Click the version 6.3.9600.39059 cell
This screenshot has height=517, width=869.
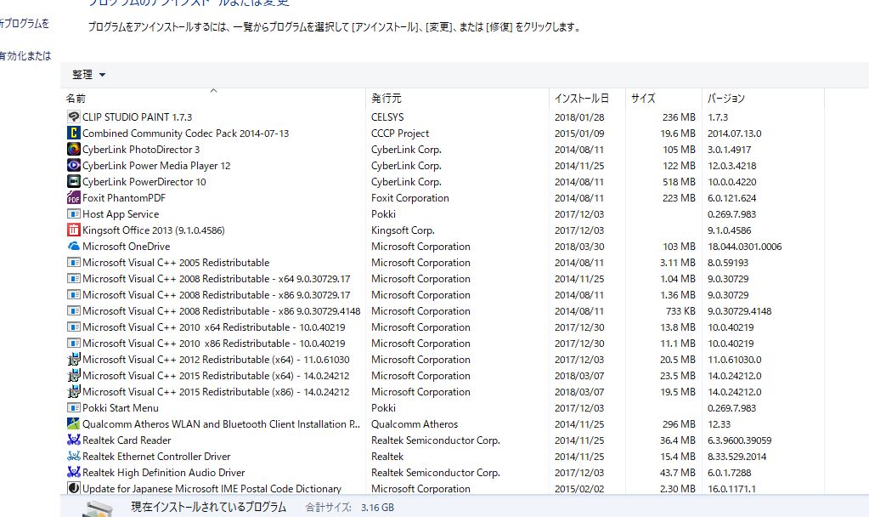pos(739,440)
